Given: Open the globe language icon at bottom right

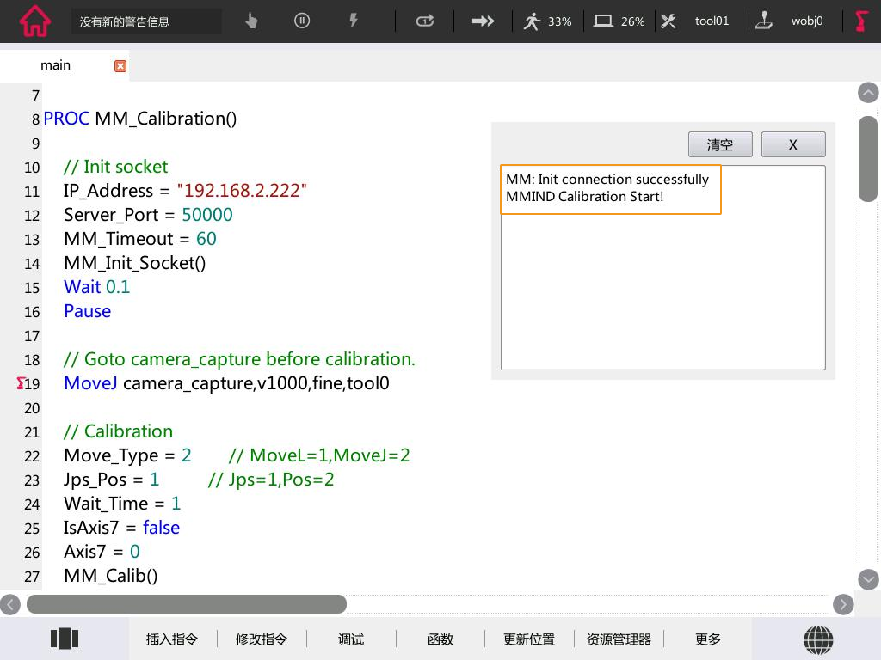Looking at the screenshot, I should click(818, 639).
